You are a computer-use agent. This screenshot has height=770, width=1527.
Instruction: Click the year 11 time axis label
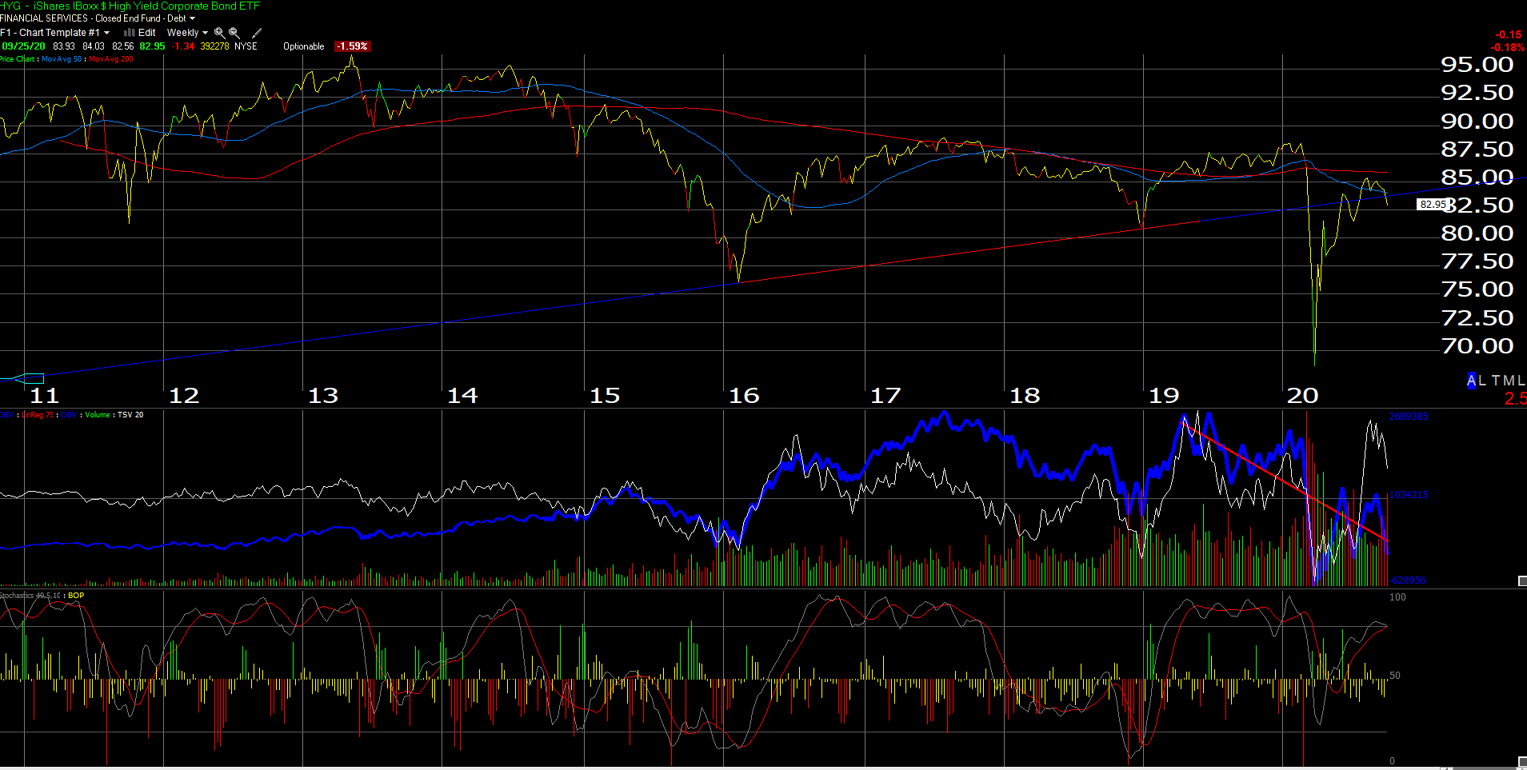(x=44, y=396)
